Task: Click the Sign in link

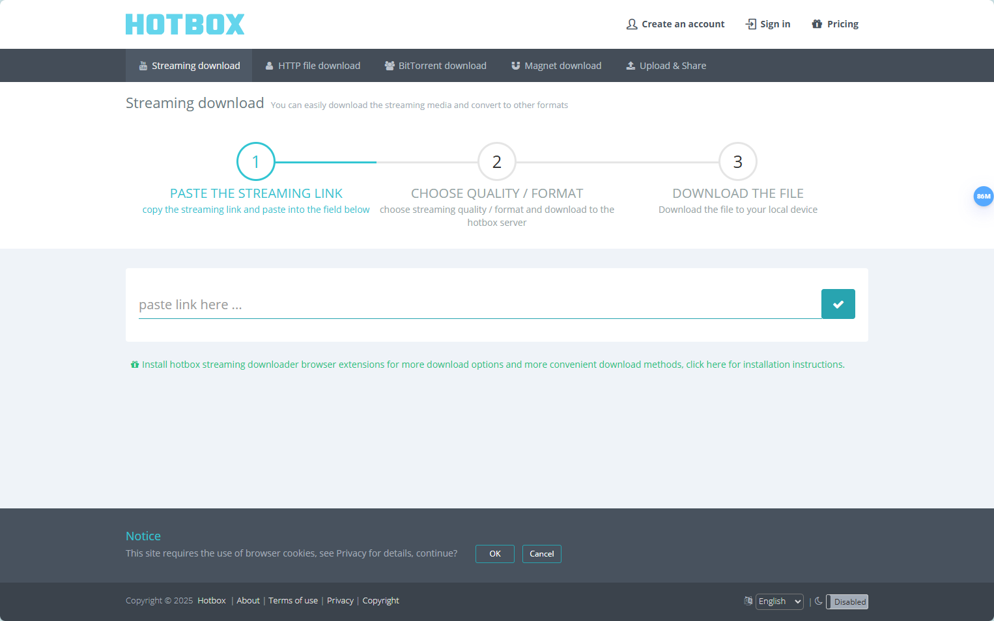Action: coord(768,24)
